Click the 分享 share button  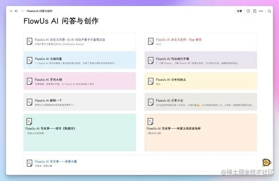[x=239, y=11]
